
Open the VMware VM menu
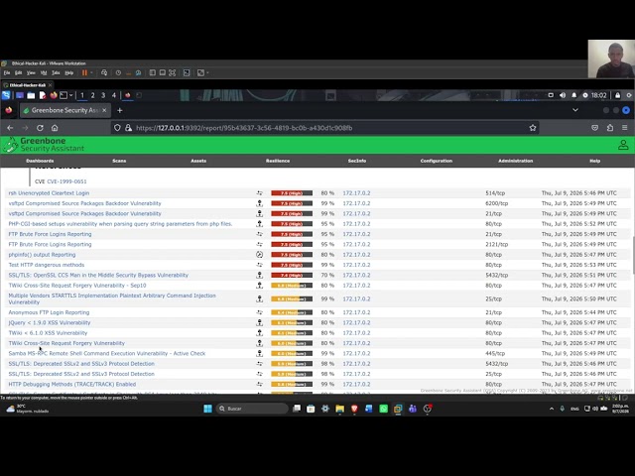tap(44, 72)
